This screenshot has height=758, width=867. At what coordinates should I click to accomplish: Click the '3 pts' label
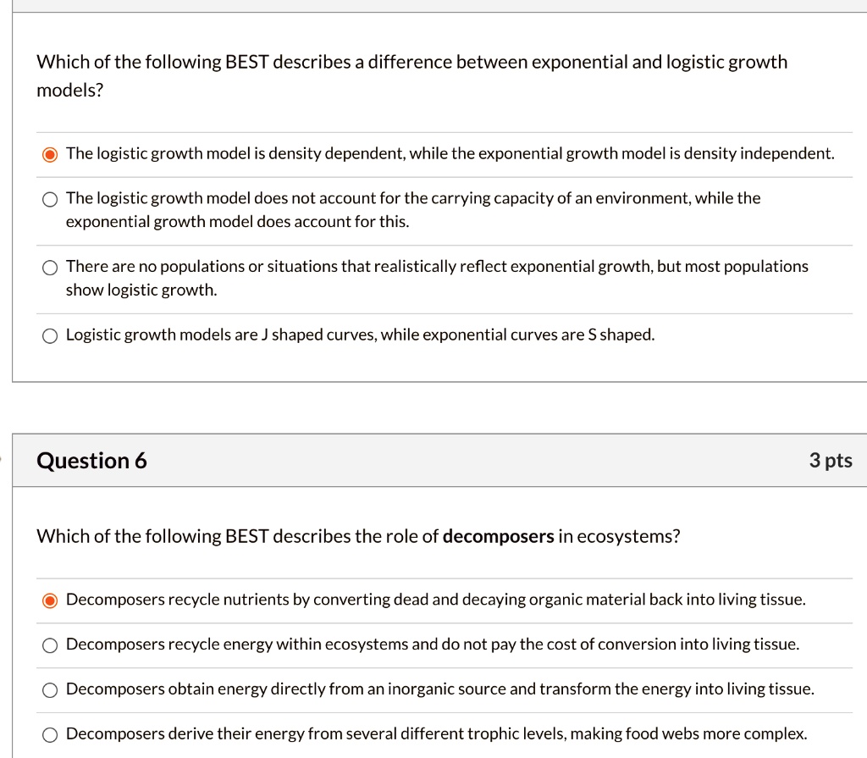point(831,460)
